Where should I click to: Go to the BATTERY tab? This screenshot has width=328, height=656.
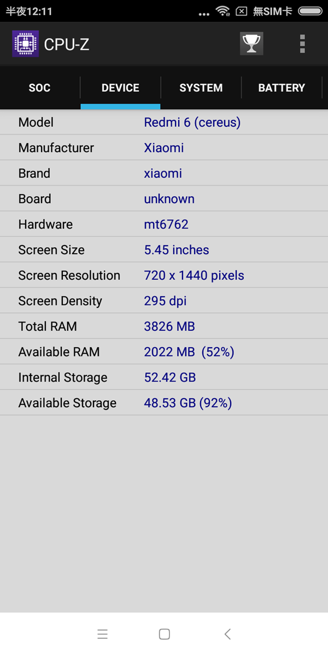[282, 87]
